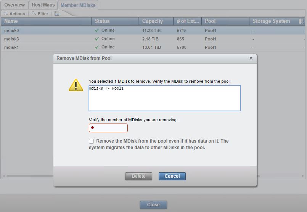The height and width of the screenshot is (212, 307).
Task: Enable remove MDisk even with data checkbox
Action: [91, 141]
